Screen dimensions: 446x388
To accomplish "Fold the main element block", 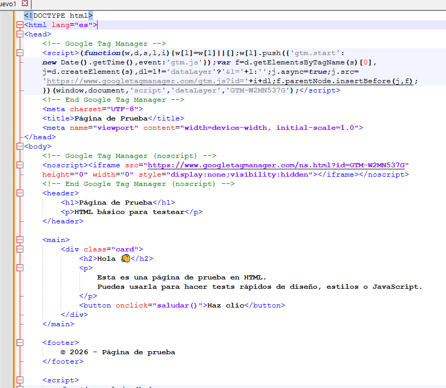I will coord(20,240).
